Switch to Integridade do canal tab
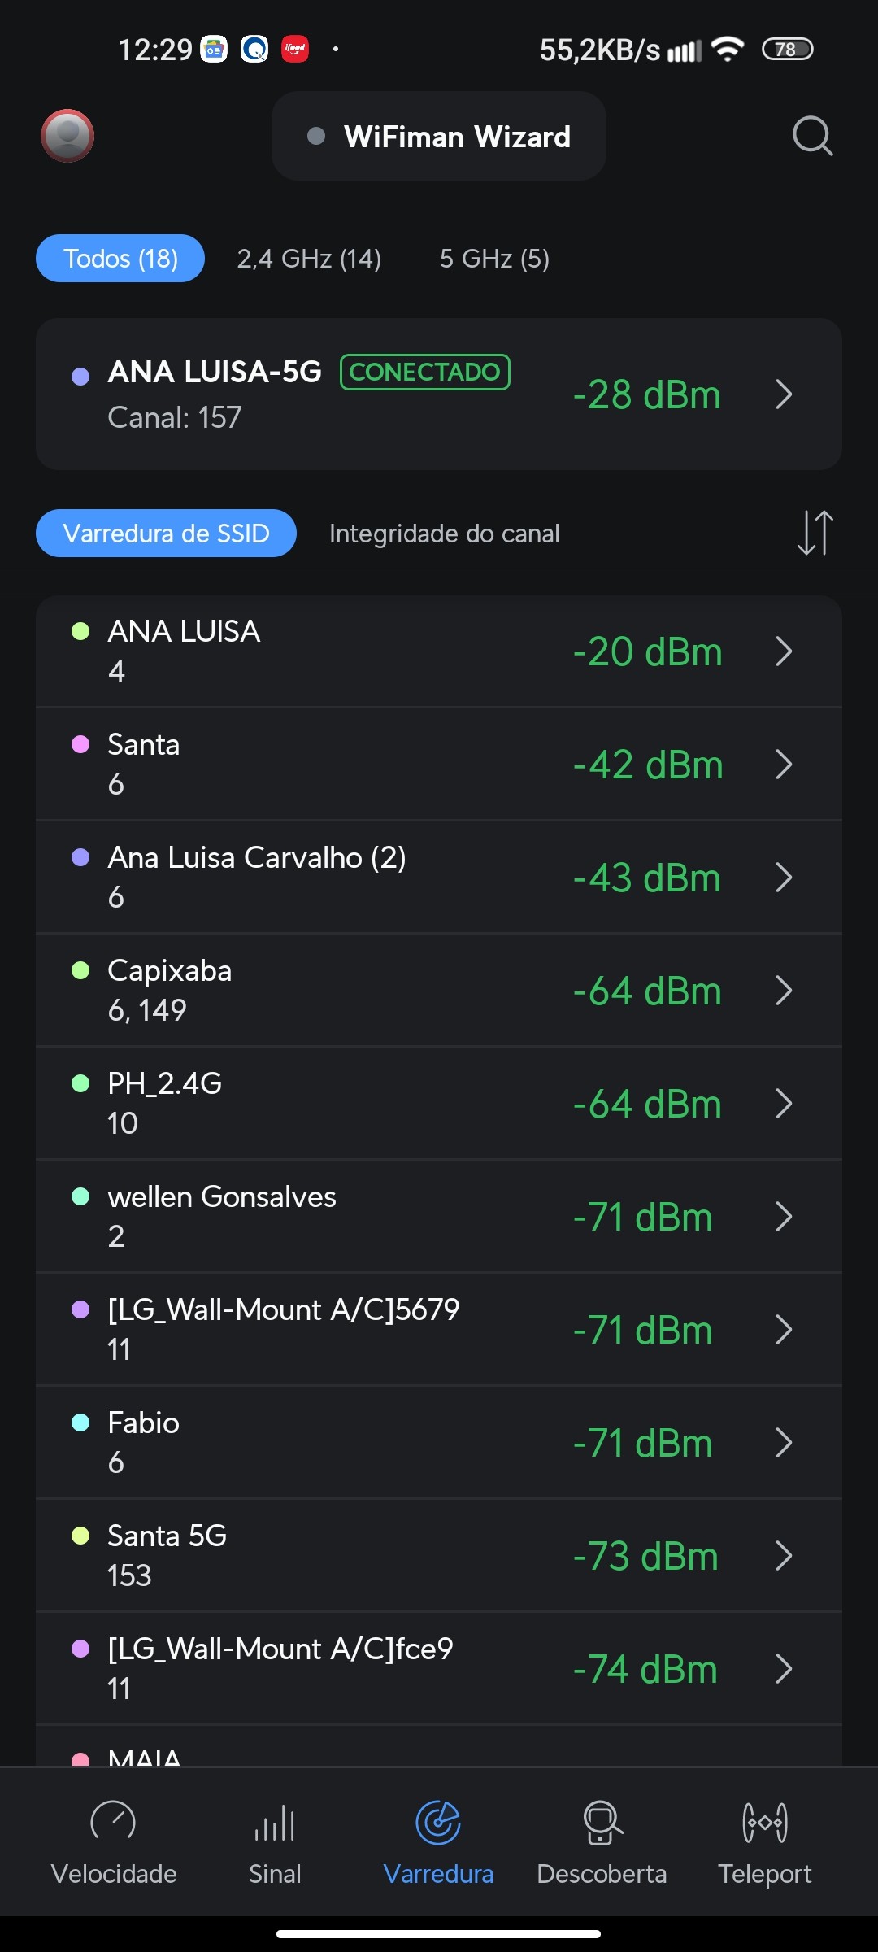 444,534
